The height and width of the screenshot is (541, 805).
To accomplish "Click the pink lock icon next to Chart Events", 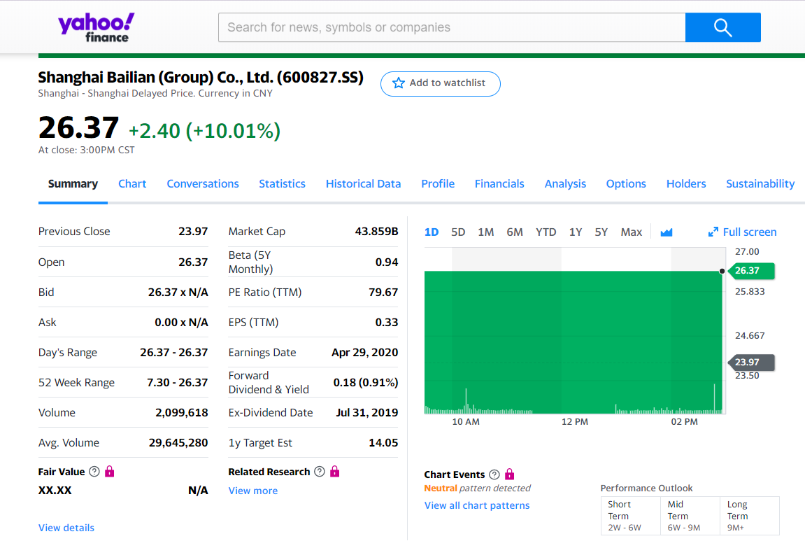I will [509, 474].
